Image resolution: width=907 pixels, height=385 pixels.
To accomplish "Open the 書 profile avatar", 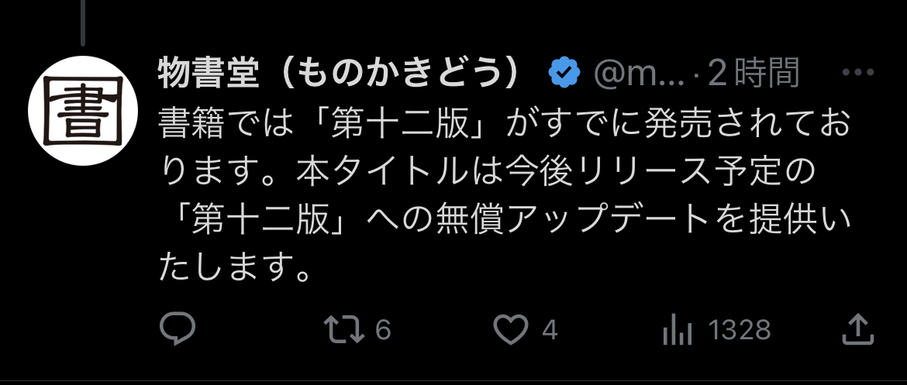I will [x=83, y=111].
